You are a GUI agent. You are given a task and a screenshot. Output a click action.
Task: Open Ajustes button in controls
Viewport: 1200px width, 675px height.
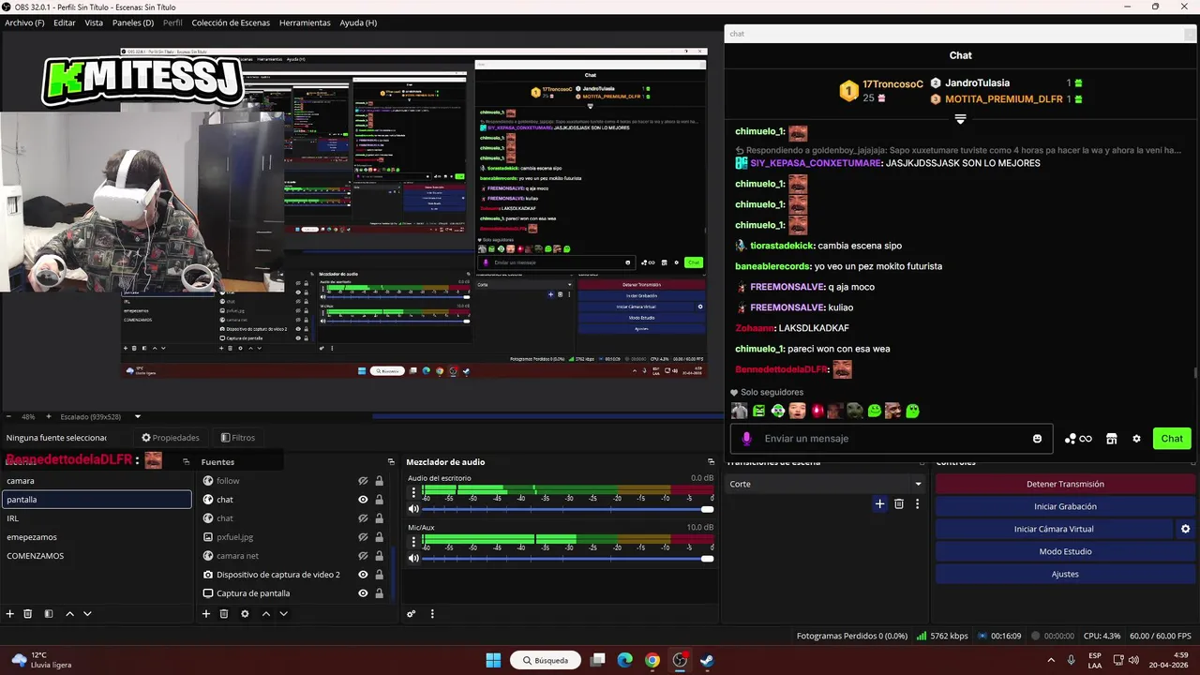point(1065,574)
